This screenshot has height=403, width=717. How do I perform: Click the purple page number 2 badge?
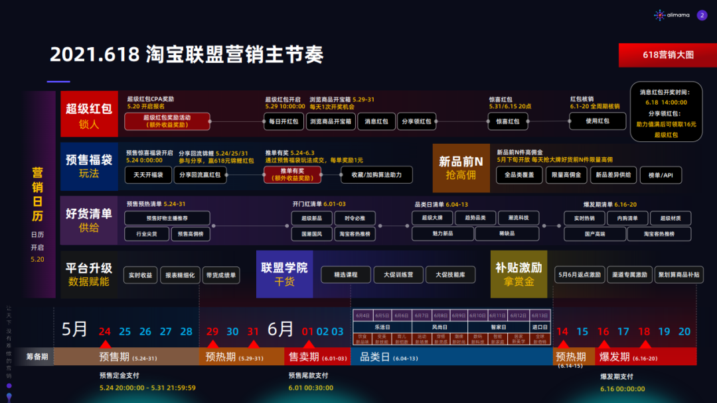tap(702, 15)
